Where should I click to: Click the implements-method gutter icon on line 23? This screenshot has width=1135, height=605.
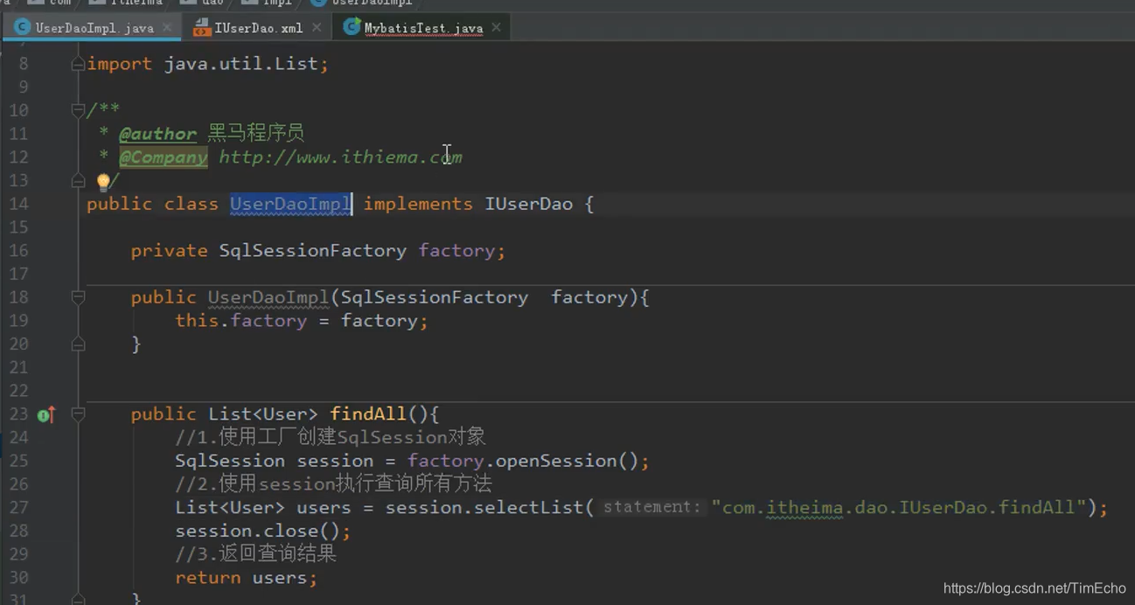45,414
